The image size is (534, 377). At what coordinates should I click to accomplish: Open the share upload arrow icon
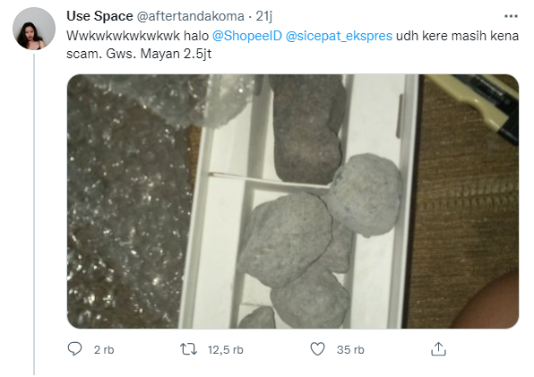point(438,348)
